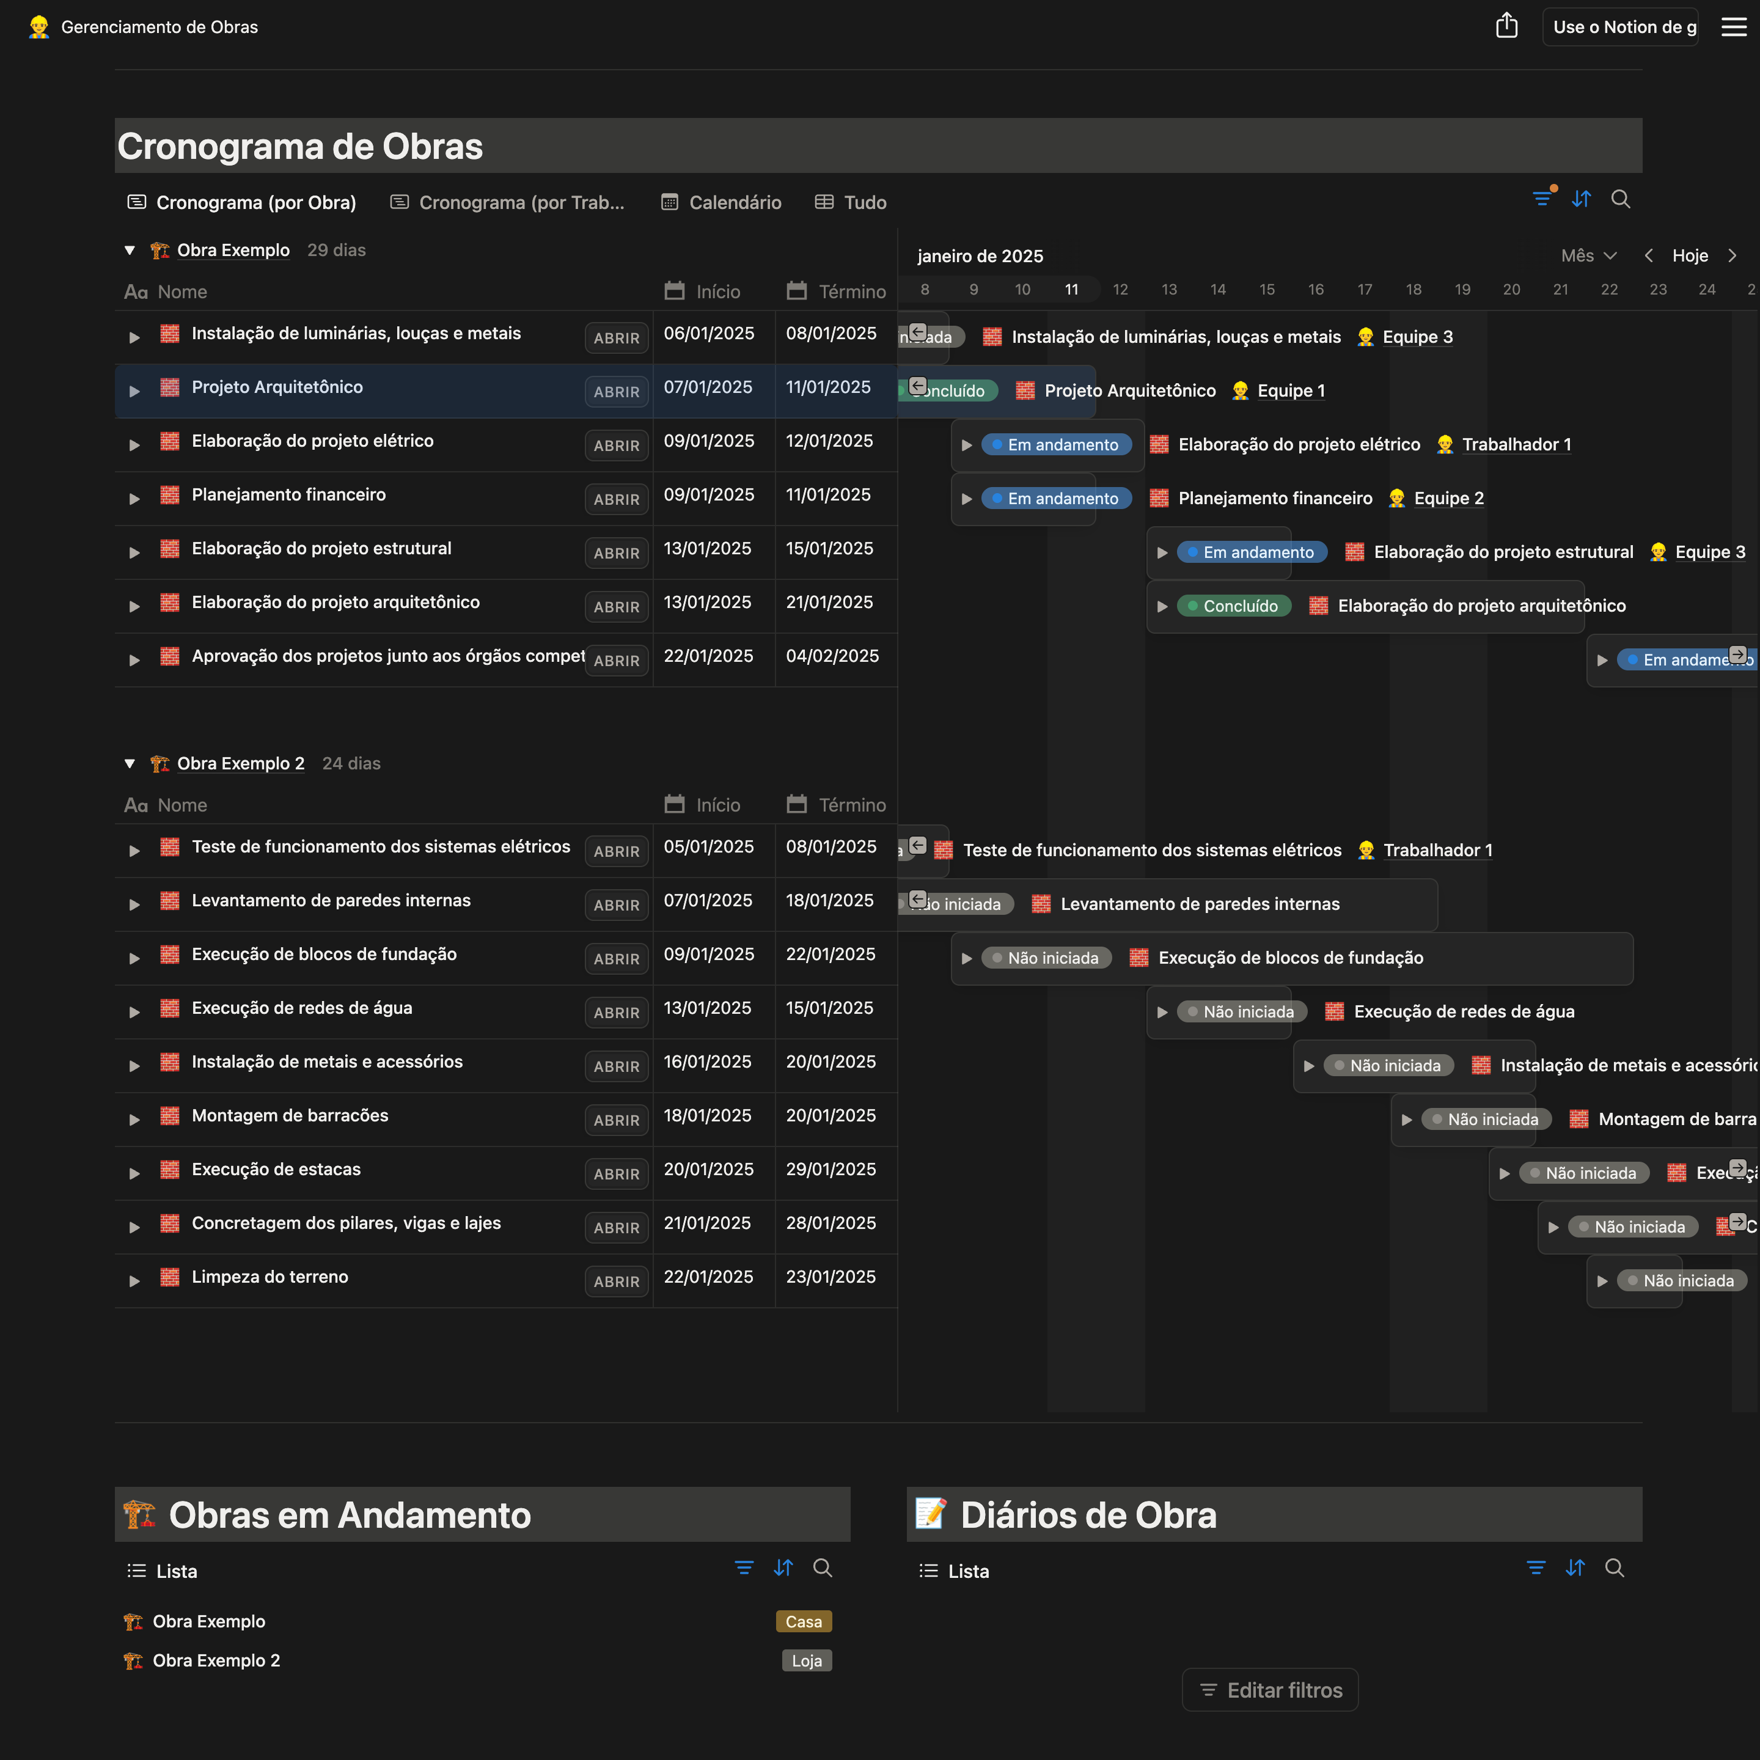Click sort icon in Cronograma de Obras

[x=1582, y=199]
